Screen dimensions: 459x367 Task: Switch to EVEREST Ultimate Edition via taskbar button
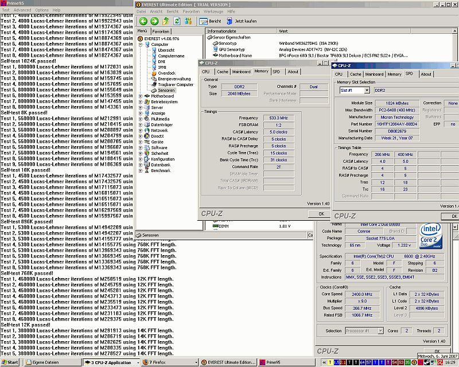click(228, 362)
